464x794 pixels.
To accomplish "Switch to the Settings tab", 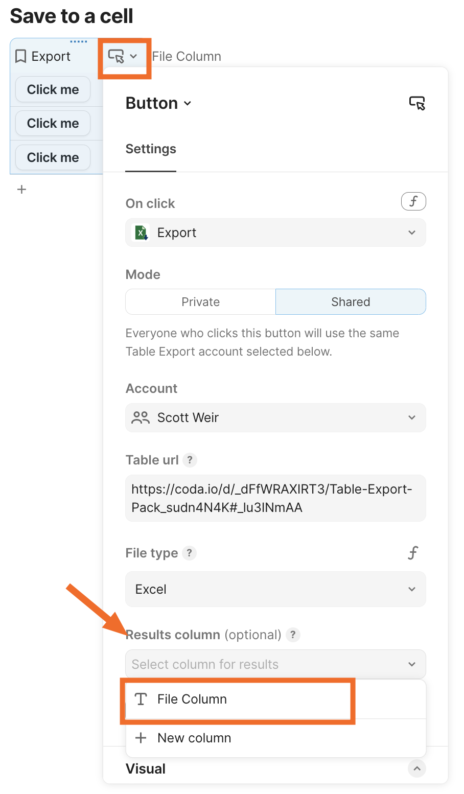I will tap(151, 149).
